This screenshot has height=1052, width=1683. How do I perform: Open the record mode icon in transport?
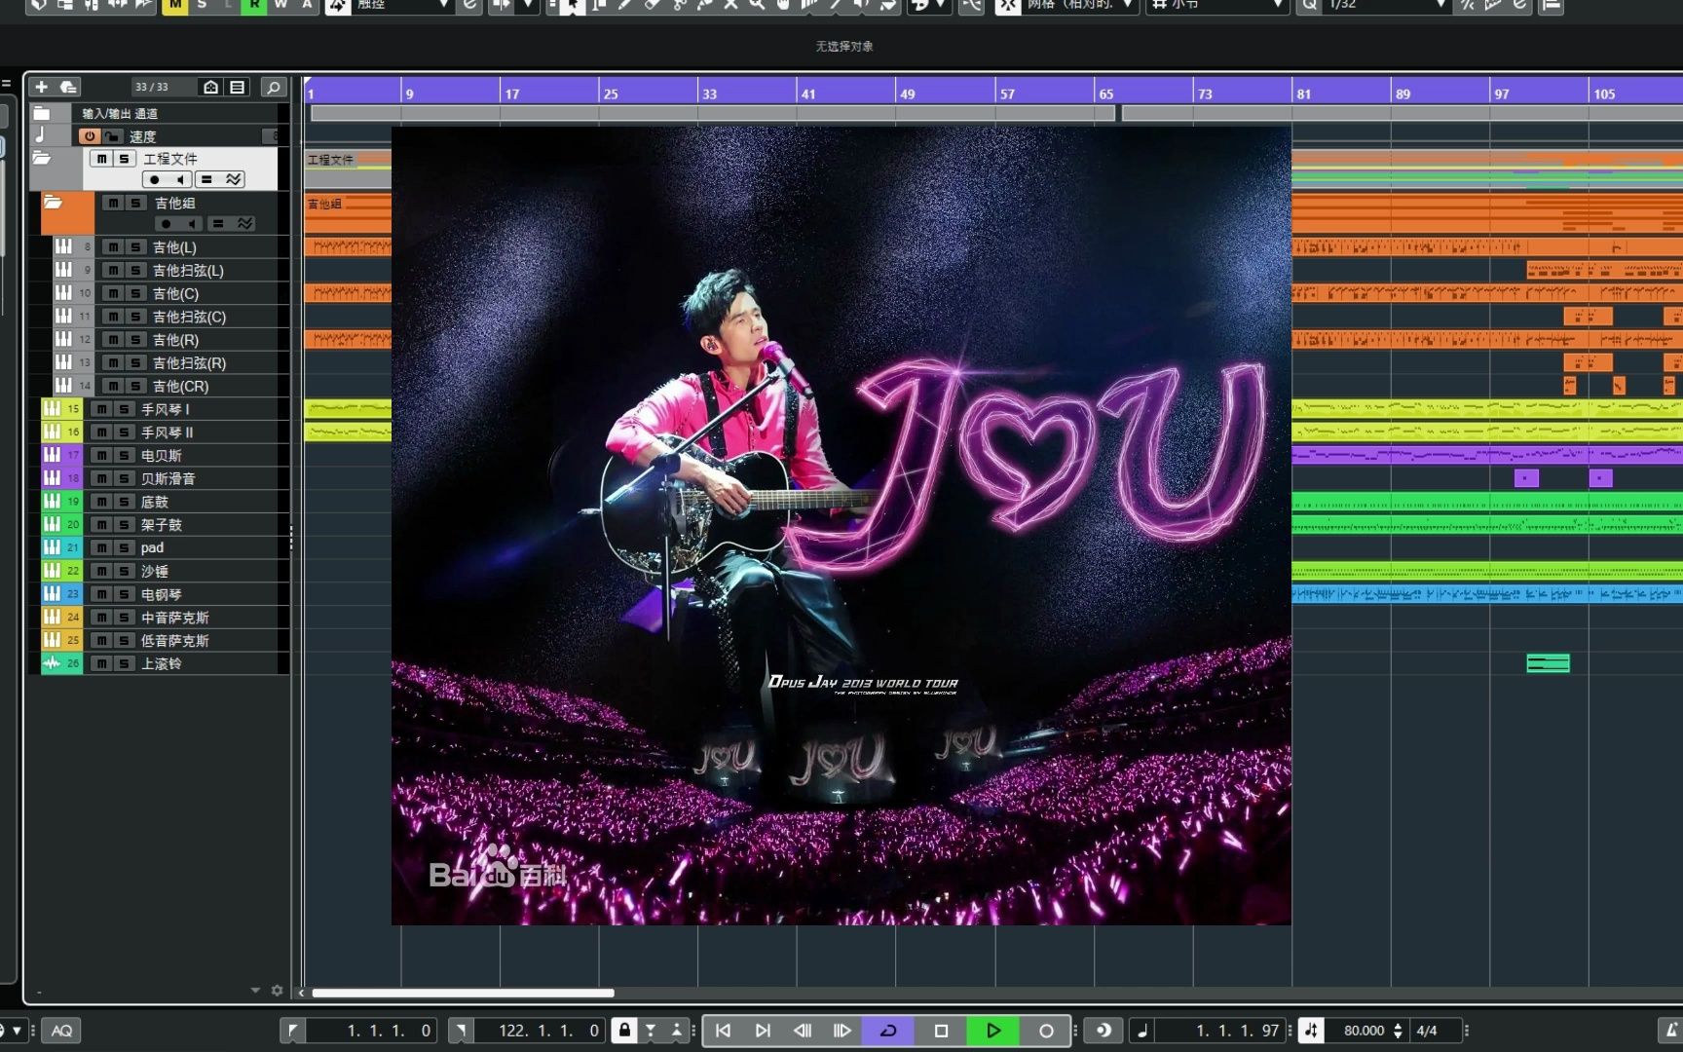(1103, 1031)
